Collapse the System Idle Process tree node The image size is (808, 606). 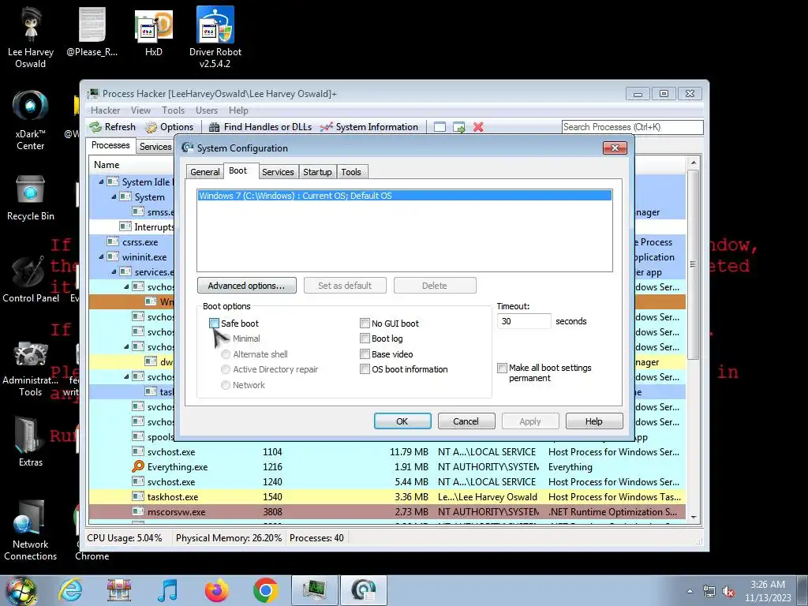101,182
